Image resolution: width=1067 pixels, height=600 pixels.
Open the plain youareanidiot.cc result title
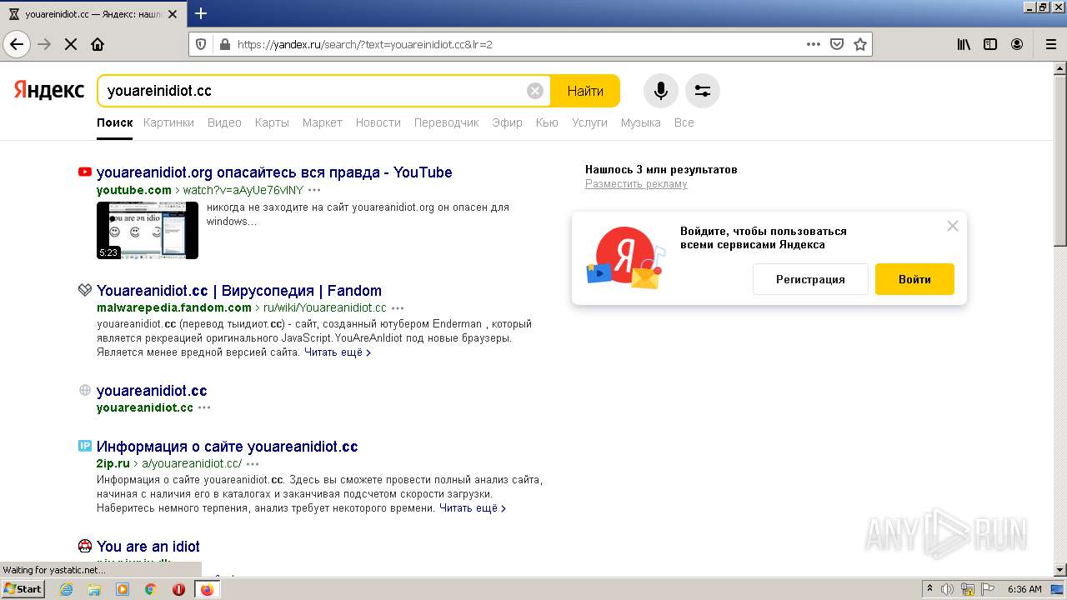[x=152, y=391]
